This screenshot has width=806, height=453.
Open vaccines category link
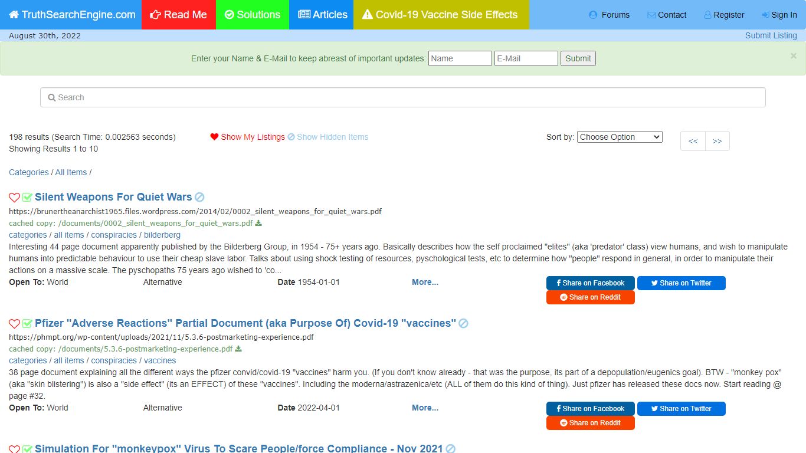pyautogui.click(x=160, y=360)
